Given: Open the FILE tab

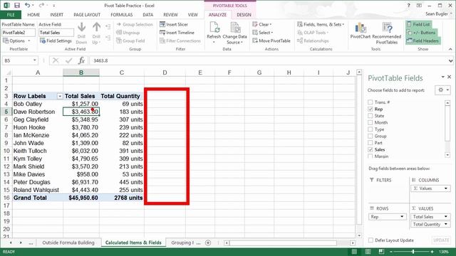Looking at the screenshot, I should pos(11,14).
